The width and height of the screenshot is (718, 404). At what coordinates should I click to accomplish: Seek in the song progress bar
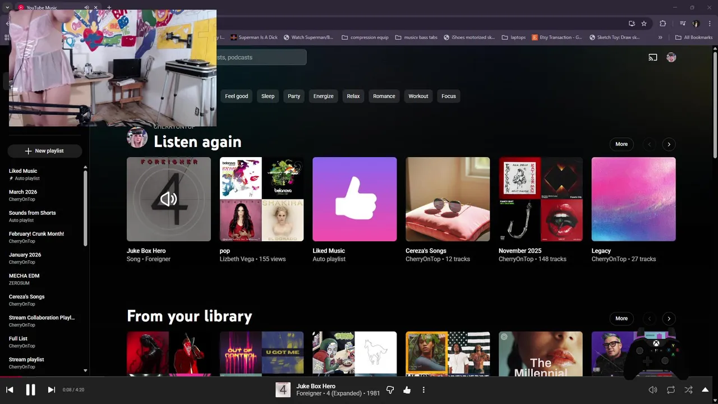(359, 377)
